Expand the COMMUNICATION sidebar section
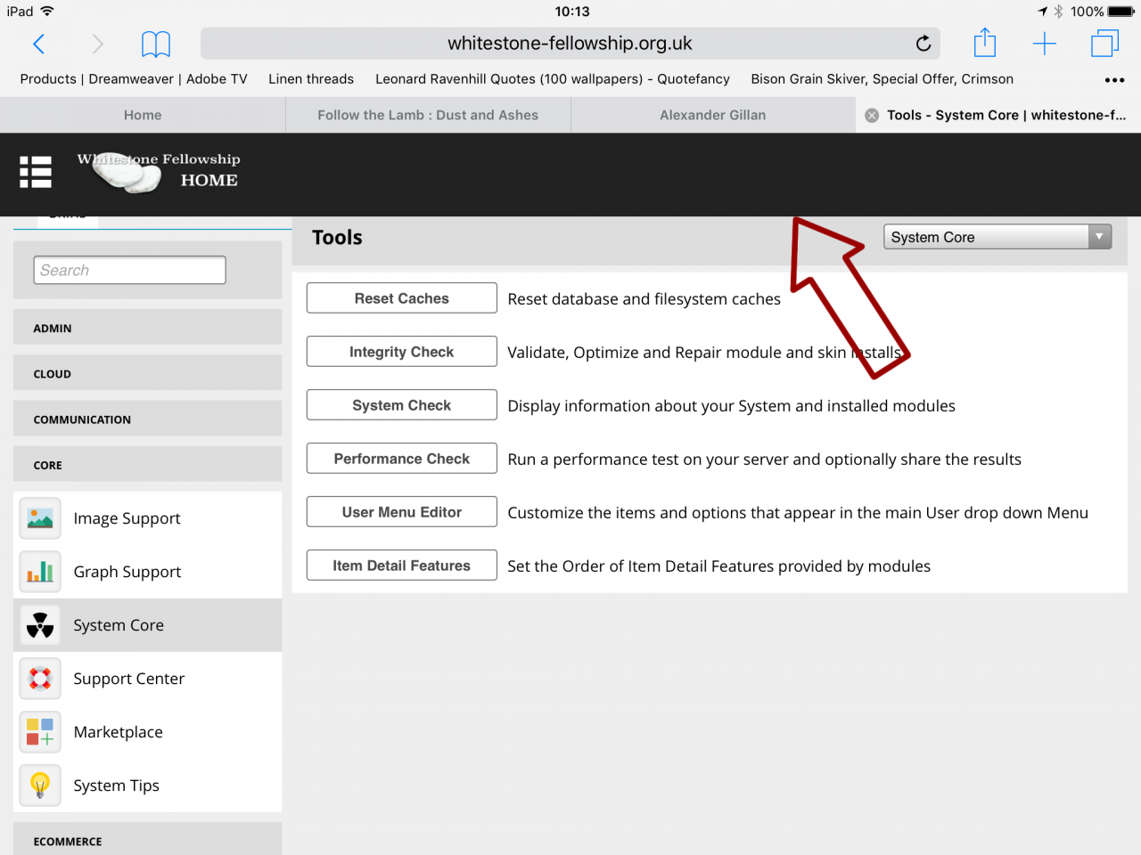The height and width of the screenshot is (855, 1141). (147, 419)
